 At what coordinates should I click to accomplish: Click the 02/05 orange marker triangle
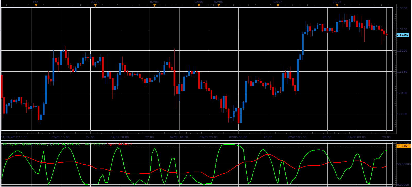click(199, 6)
